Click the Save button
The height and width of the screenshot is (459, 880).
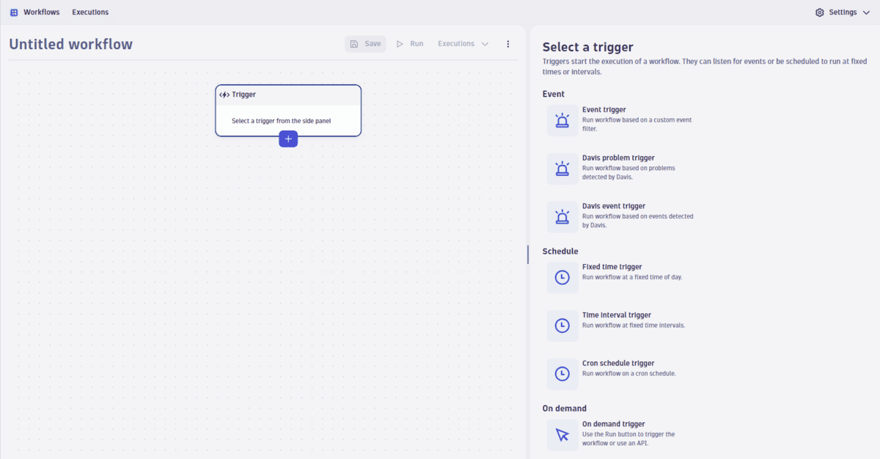pos(365,43)
